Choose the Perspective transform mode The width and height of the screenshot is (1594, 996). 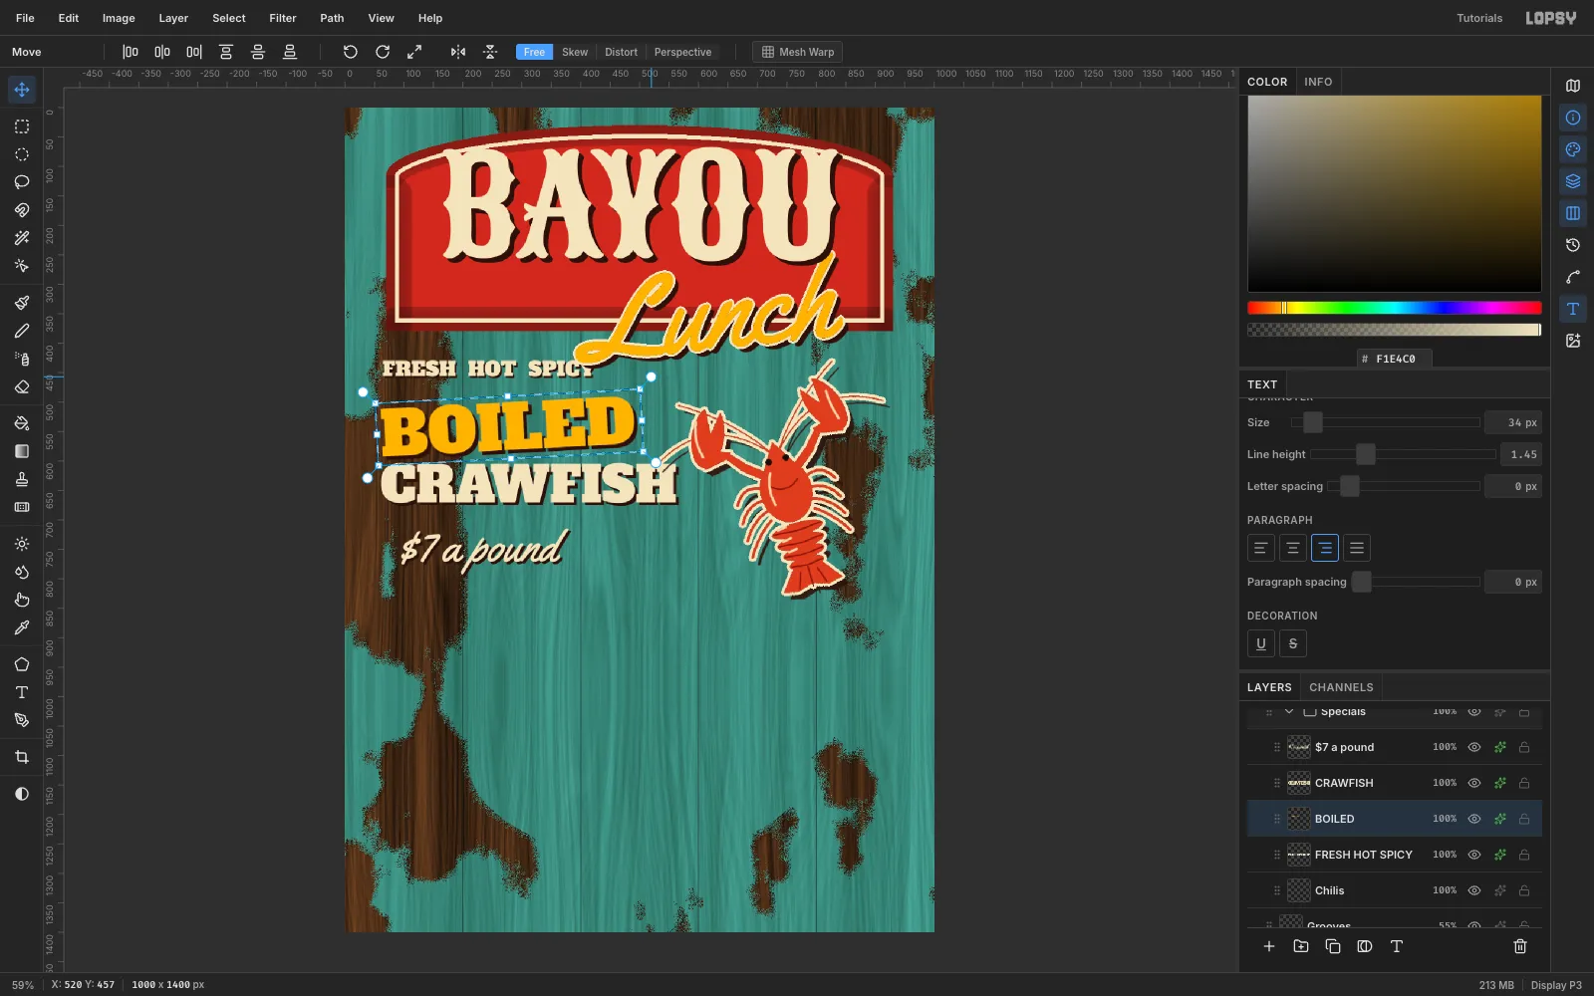682,52
